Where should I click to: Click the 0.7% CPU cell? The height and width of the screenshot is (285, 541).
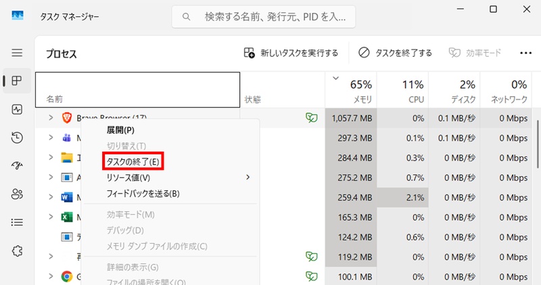(x=402, y=177)
